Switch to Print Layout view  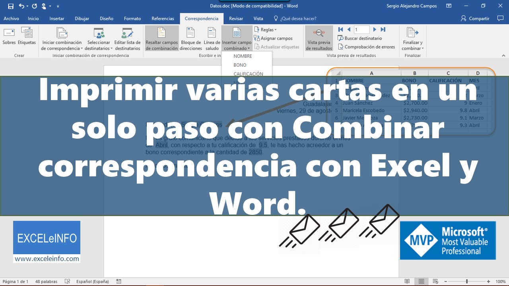click(x=421, y=282)
